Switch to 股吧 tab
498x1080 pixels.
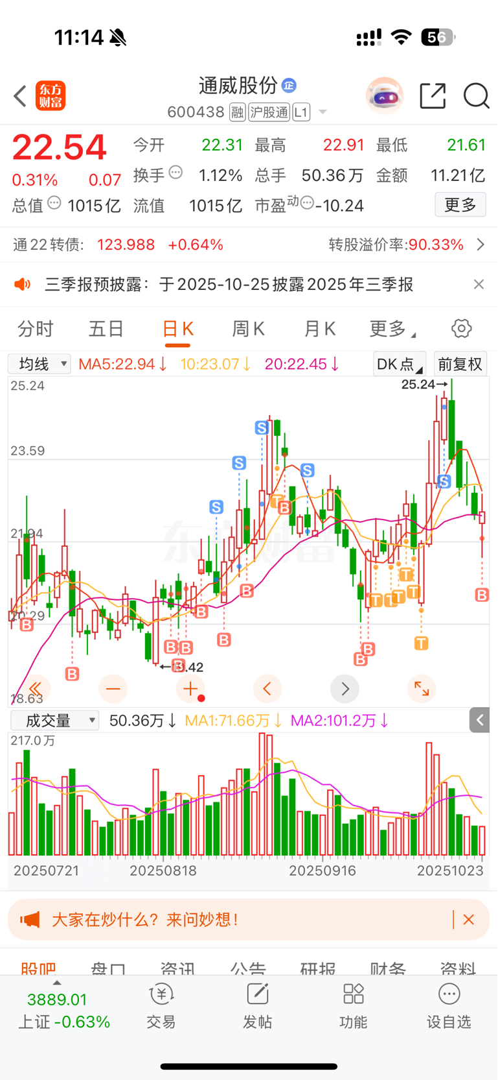tap(38, 968)
